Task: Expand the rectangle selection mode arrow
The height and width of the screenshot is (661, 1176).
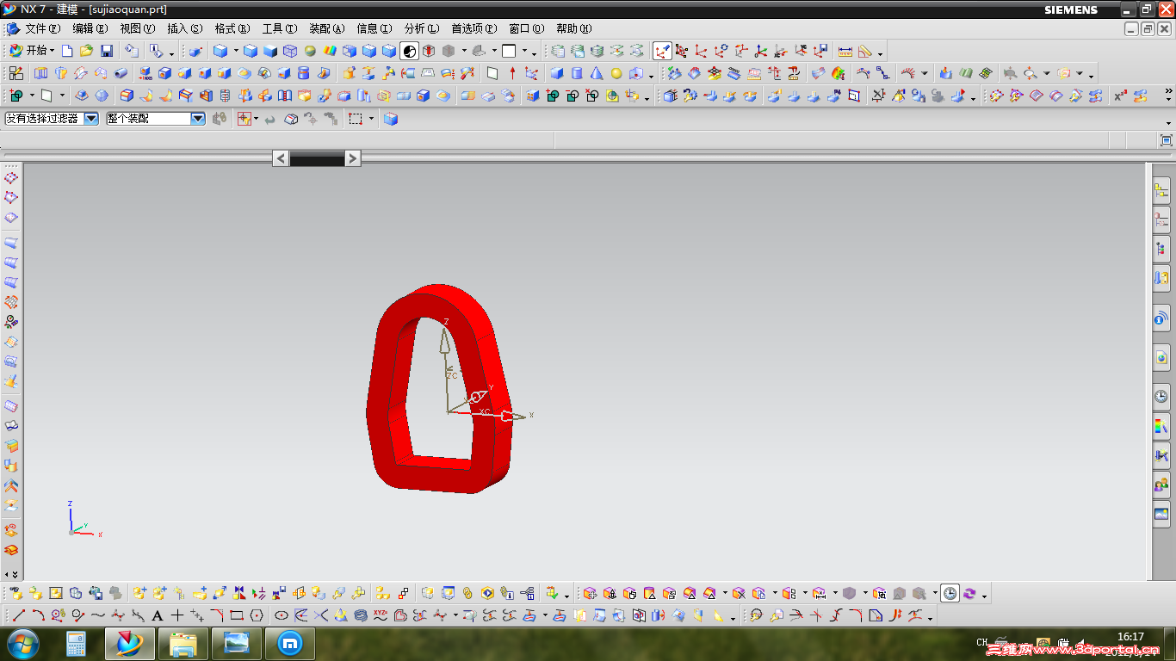Action: click(371, 119)
